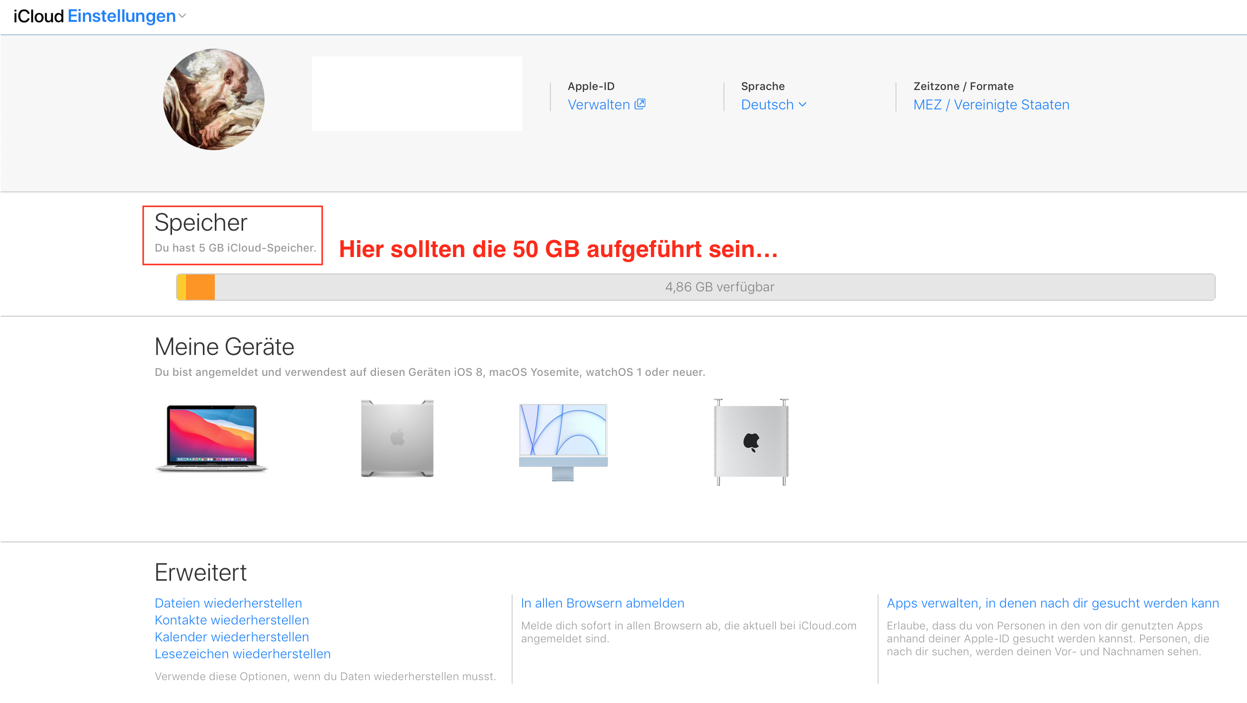The width and height of the screenshot is (1247, 703).
Task: Select Kalender wiederherstellen
Action: pyautogui.click(x=232, y=637)
